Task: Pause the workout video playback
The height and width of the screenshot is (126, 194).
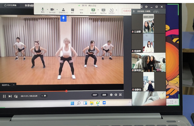Action: pos(4,96)
